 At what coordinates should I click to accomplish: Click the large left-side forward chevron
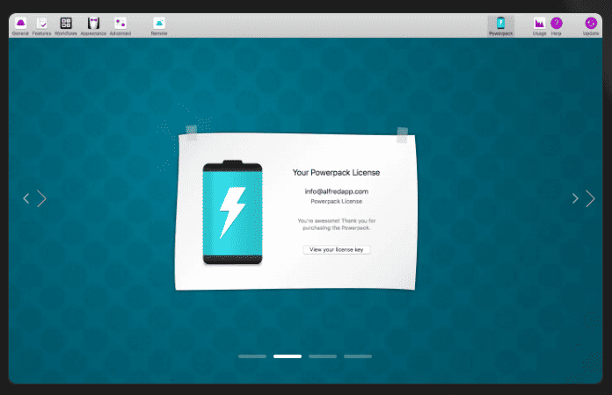pos(41,198)
